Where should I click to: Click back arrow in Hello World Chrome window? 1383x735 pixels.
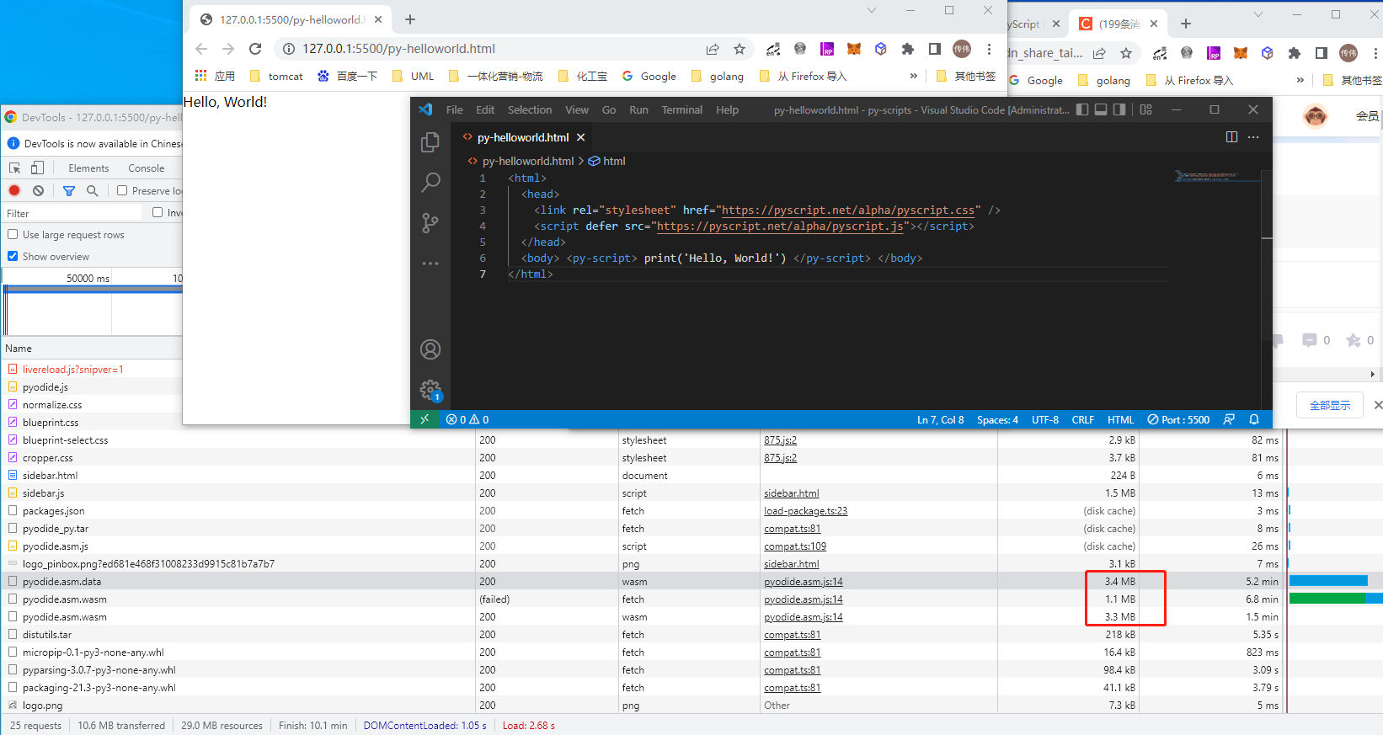[x=201, y=49]
